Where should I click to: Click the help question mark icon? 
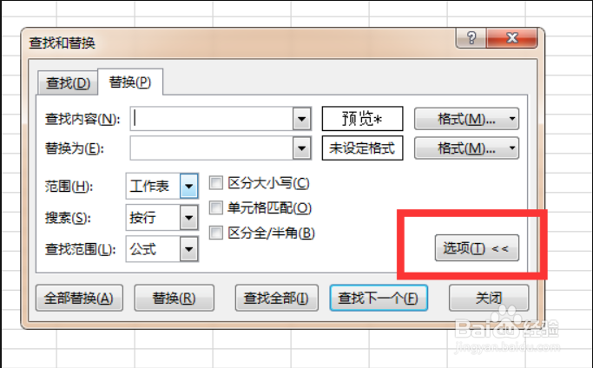click(x=471, y=38)
